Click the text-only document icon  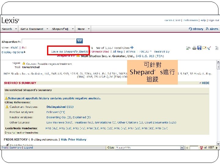click(217, 48)
